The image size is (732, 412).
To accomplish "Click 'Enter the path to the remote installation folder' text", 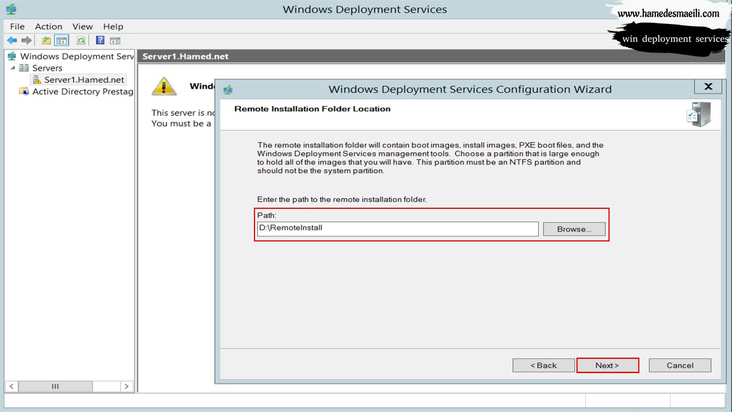I will 342,200.
